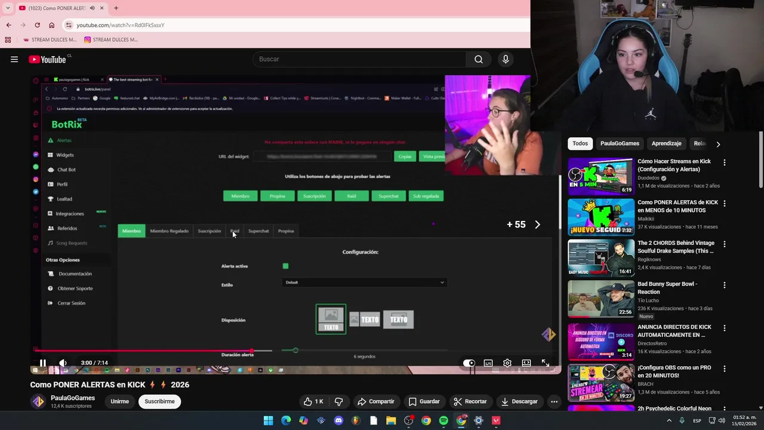The width and height of the screenshot is (764, 430).
Task: Go to YouTube home via the logo
Action: pyautogui.click(x=48, y=59)
